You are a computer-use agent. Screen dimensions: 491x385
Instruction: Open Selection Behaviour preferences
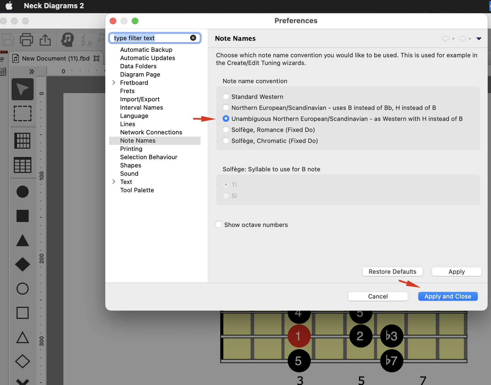point(149,157)
